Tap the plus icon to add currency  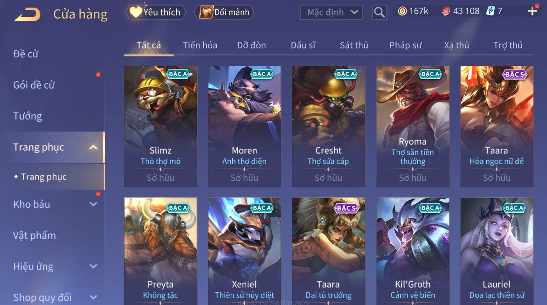532,12
